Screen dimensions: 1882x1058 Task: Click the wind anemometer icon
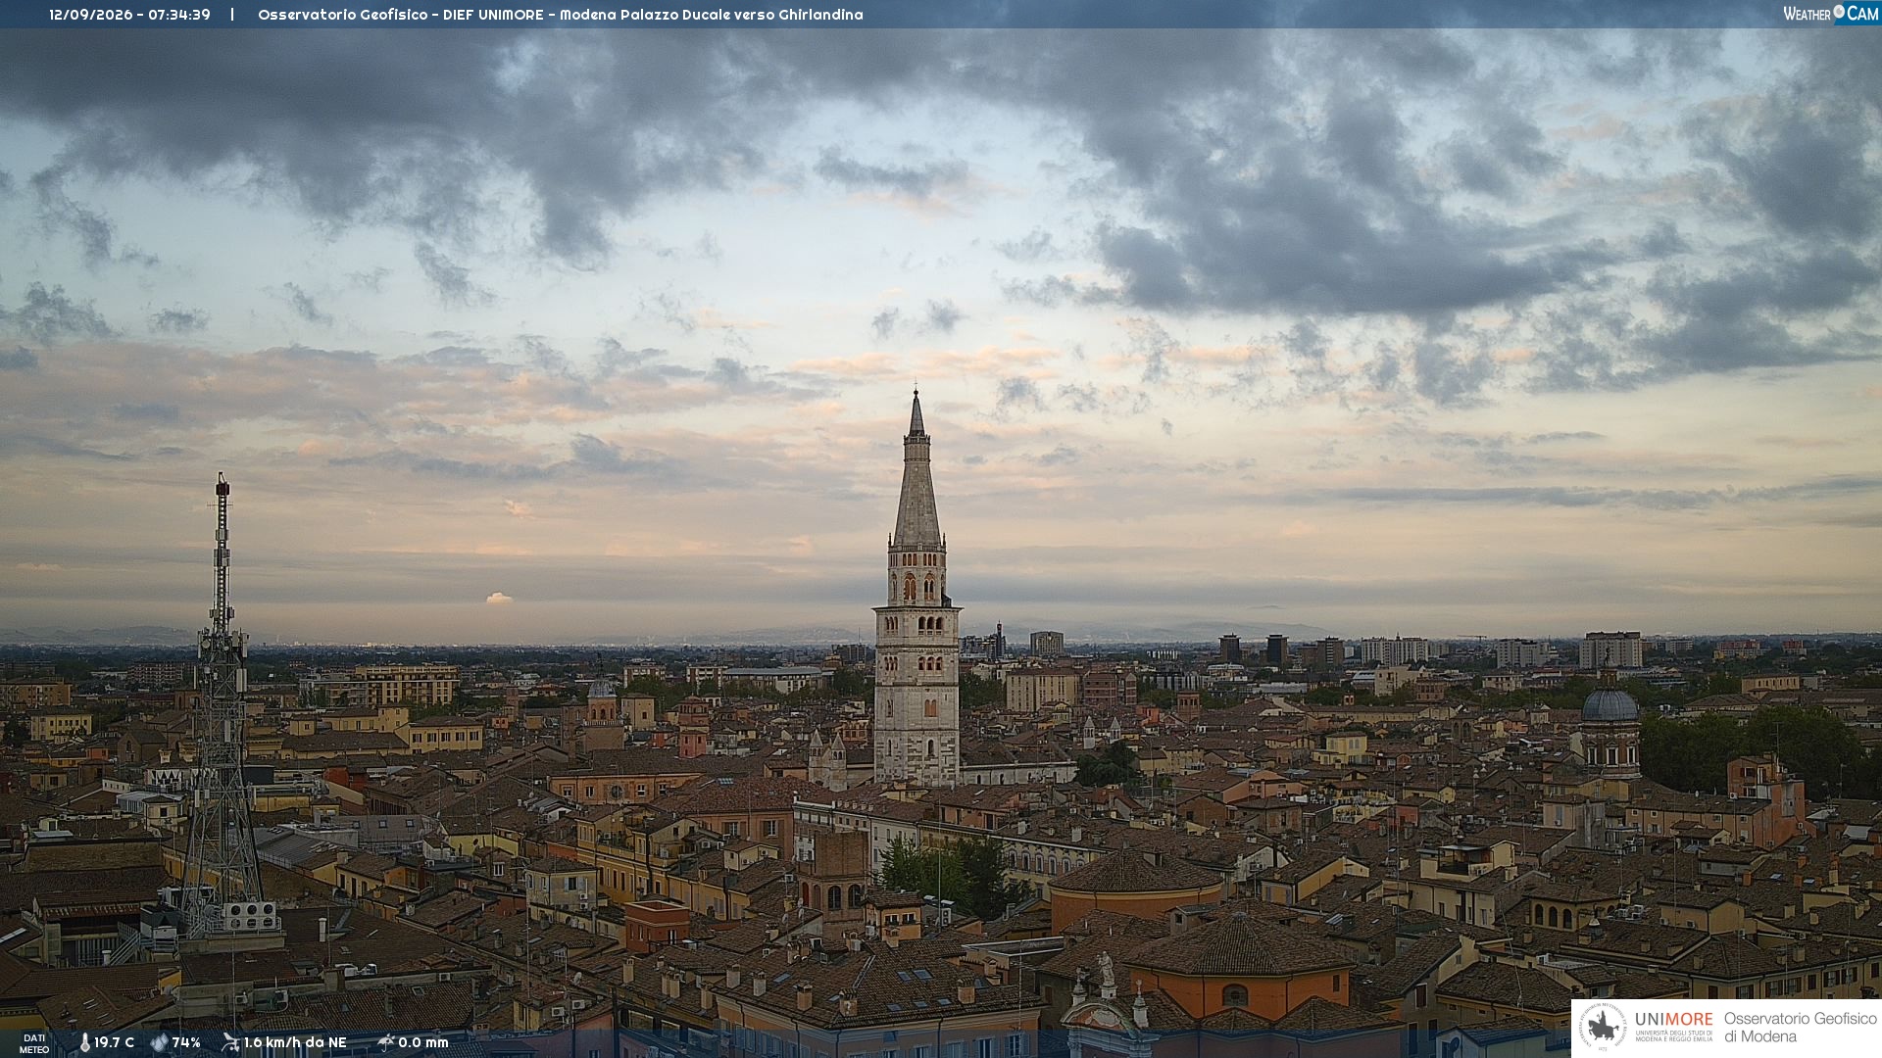(230, 1042)
